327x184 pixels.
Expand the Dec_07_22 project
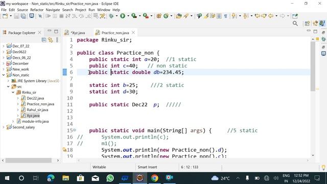point(4,46)
